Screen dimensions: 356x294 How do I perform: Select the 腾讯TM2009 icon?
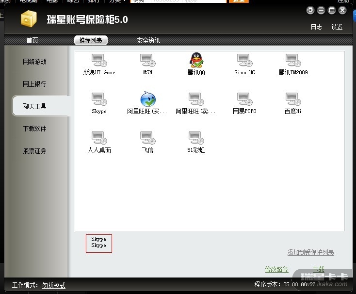[x=293, y=60]
